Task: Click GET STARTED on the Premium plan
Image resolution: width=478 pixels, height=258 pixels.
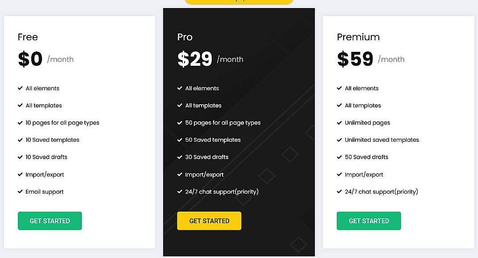Action: [369, 220]
